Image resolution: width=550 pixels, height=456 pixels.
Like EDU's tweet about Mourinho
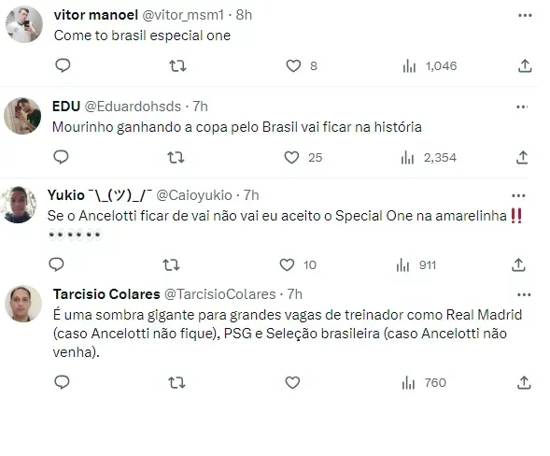(291, 158)
